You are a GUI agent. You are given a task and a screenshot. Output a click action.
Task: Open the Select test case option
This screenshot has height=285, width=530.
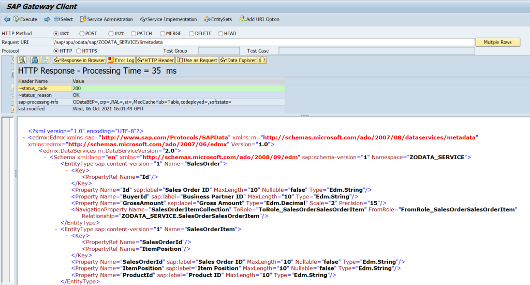click(x=63, y=19)
